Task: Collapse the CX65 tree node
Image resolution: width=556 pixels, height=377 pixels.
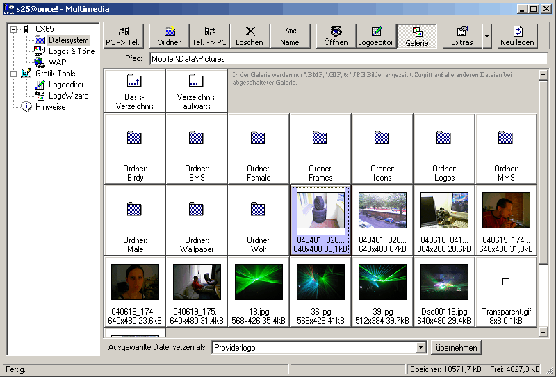Action: pos(13,29)
